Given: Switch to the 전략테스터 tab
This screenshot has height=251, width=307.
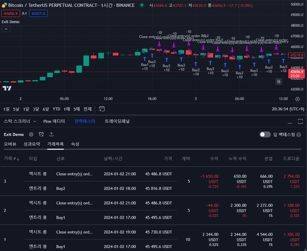Looking at the screenshot, I should click(x=85, y=121).
